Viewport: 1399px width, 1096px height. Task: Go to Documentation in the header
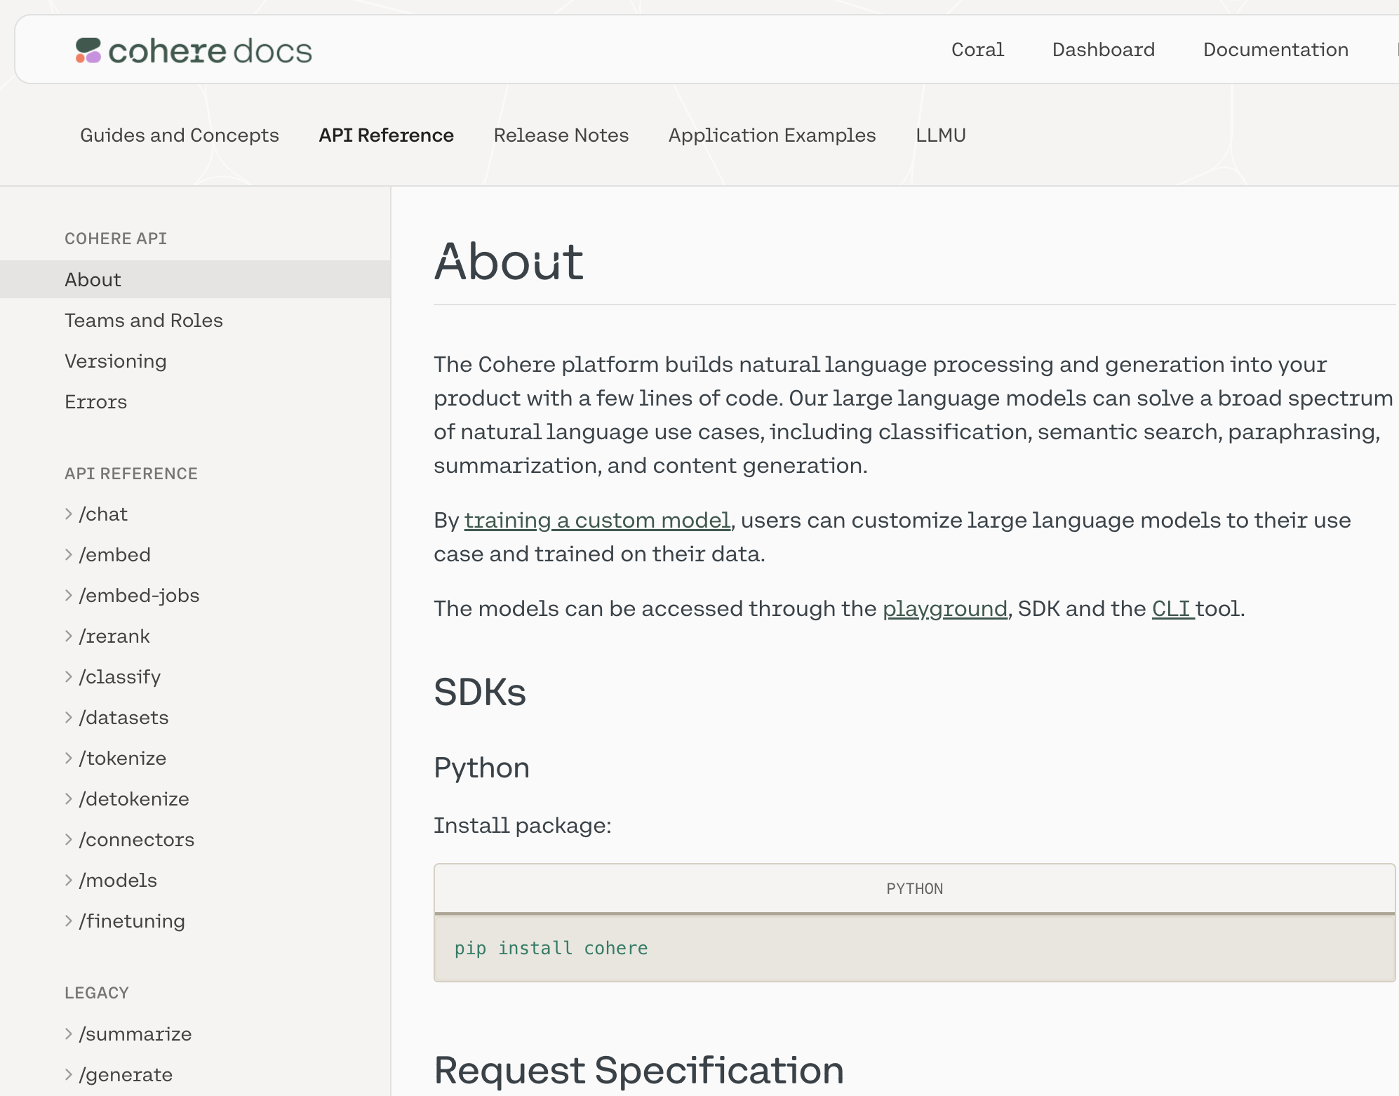point(1276,50)
